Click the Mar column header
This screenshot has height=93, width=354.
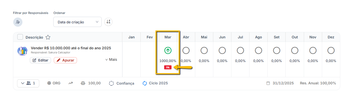coord(168,37)
